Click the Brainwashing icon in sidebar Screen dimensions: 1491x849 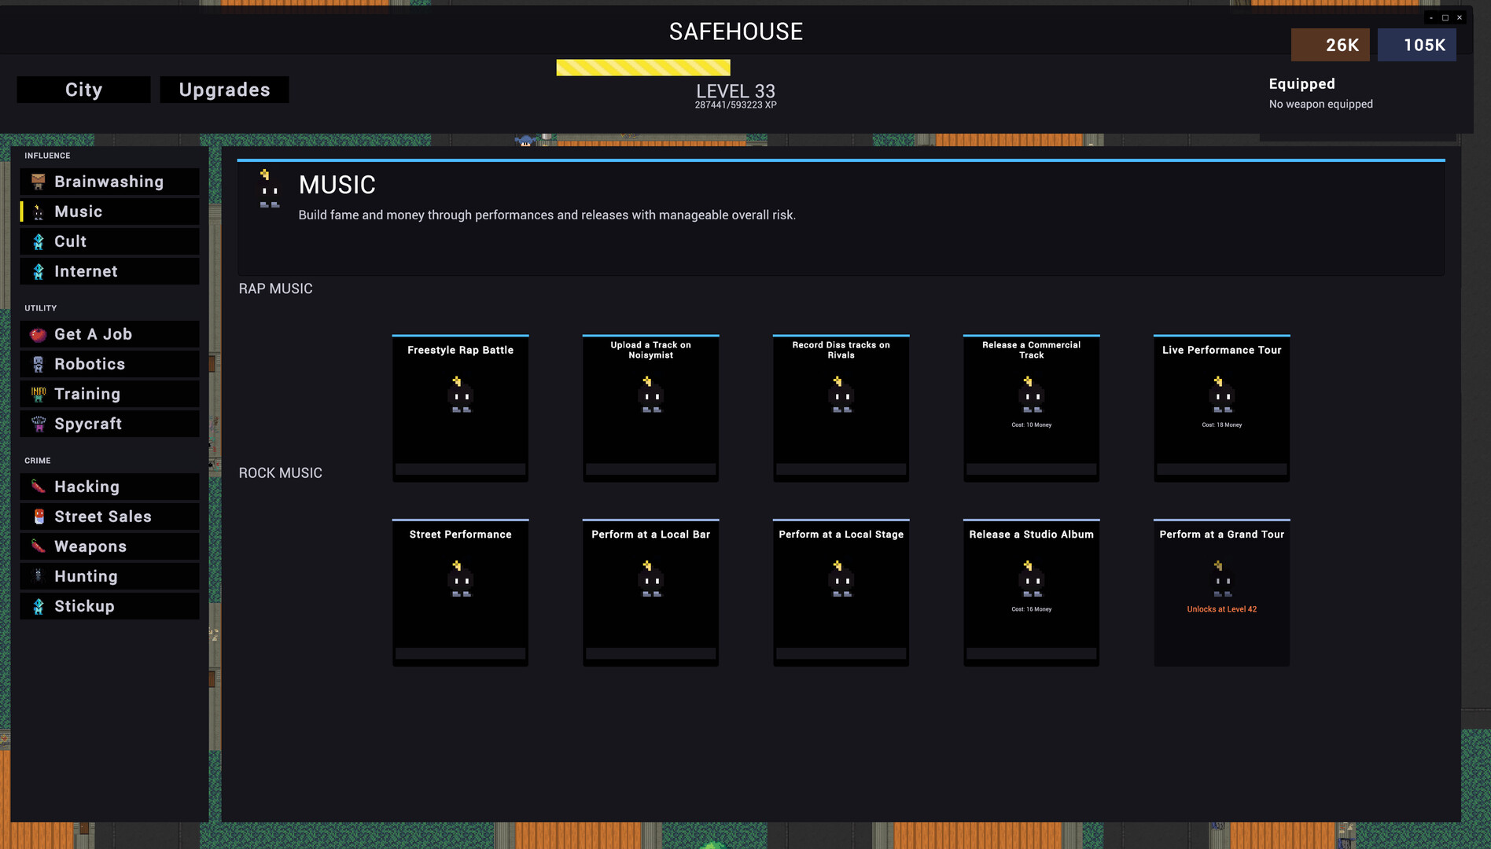[x=38, y=182]
